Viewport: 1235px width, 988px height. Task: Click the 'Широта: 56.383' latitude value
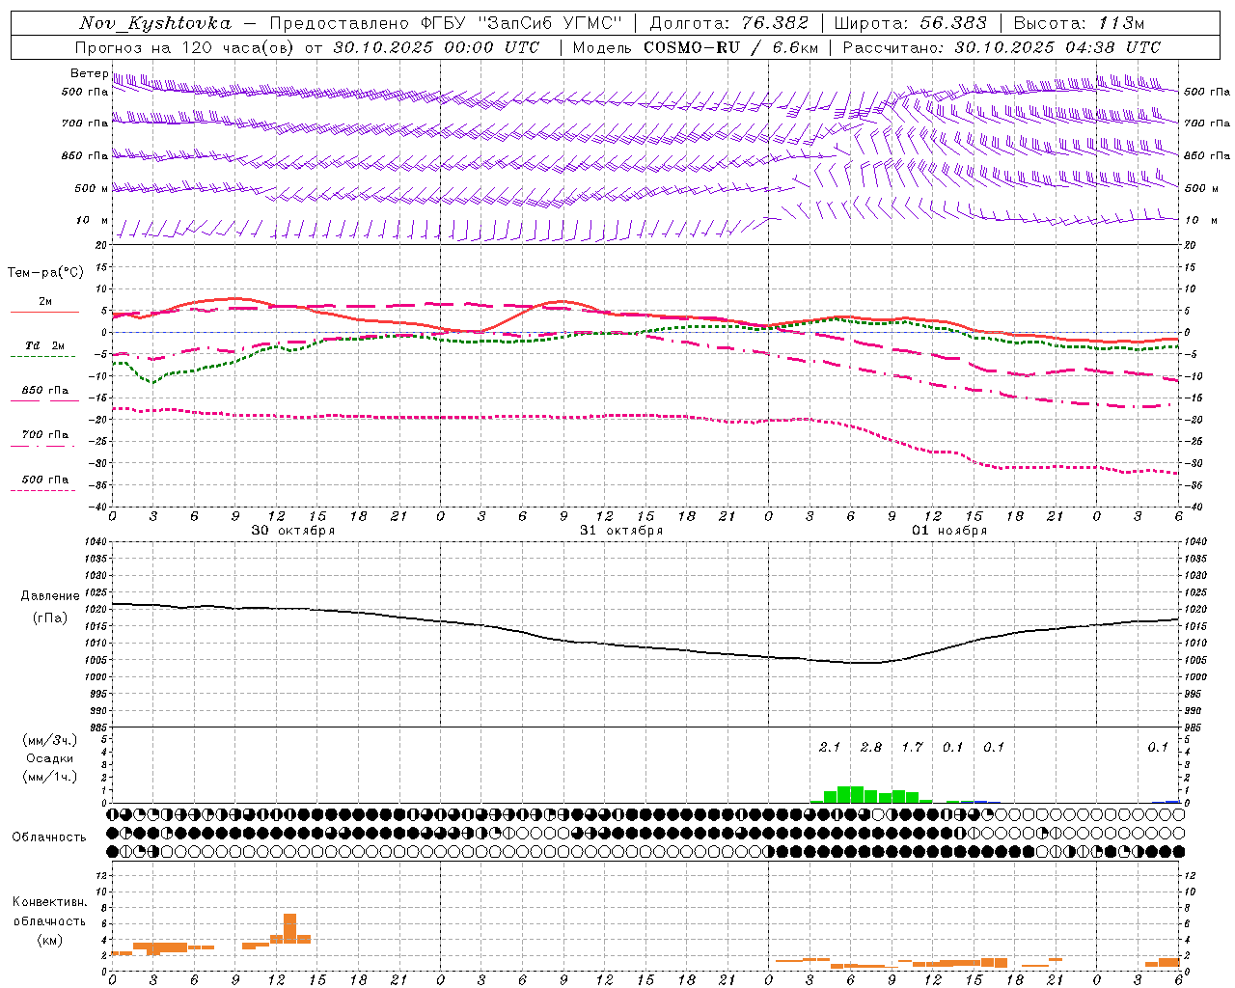[x=911, y=23]
